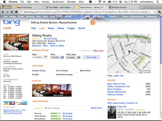
Task: Open the restaurant Website link
Action: point(51,43)
